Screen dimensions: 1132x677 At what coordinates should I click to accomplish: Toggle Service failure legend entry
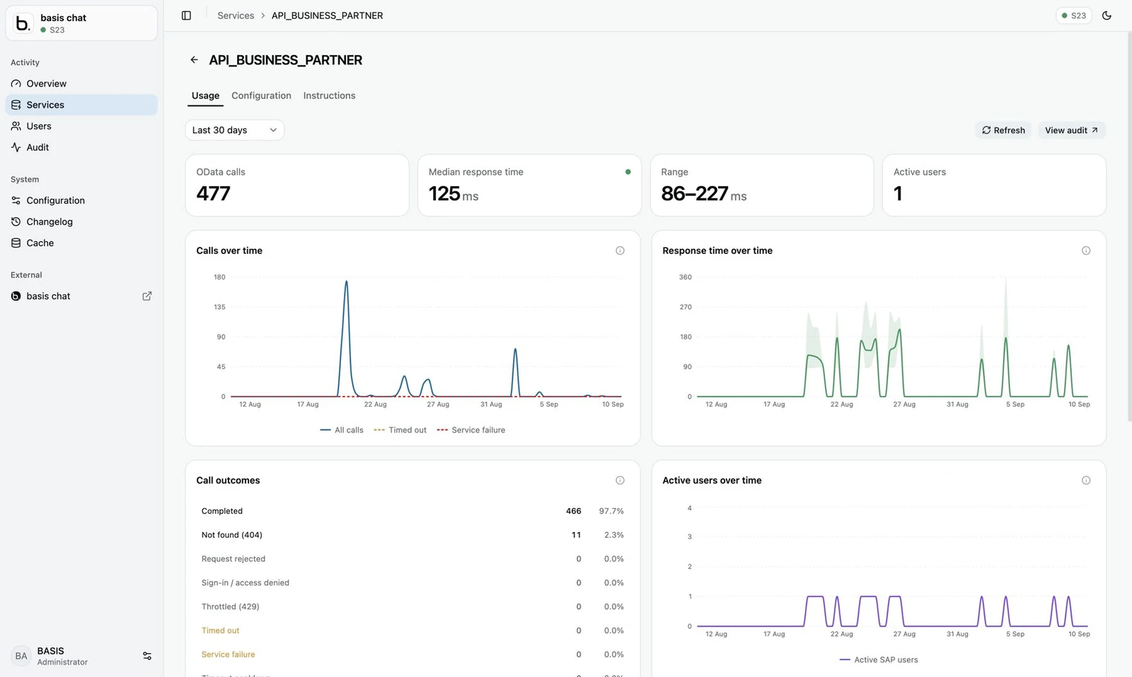(x=471, y=430)
